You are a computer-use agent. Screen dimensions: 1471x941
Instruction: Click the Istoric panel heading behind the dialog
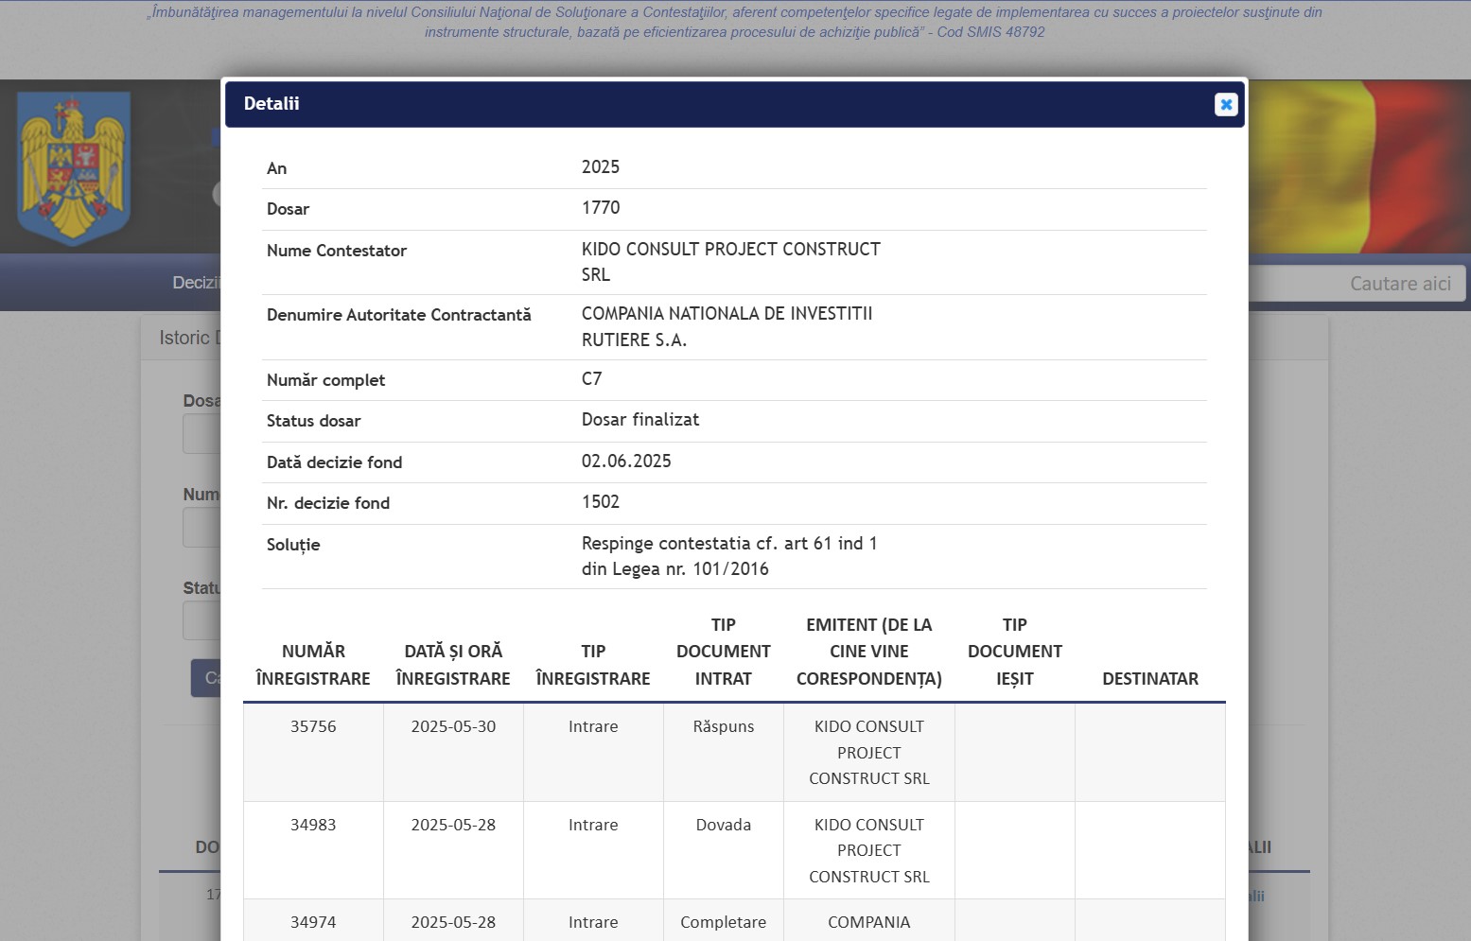click(x=185, y=338)
